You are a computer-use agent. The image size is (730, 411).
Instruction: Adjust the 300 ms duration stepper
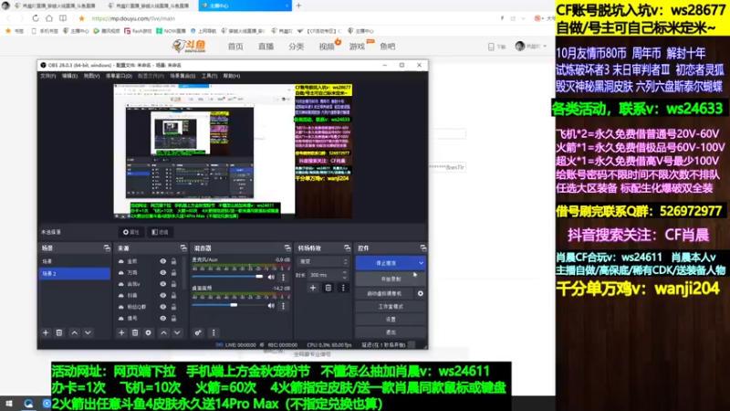tap(345, 275)
